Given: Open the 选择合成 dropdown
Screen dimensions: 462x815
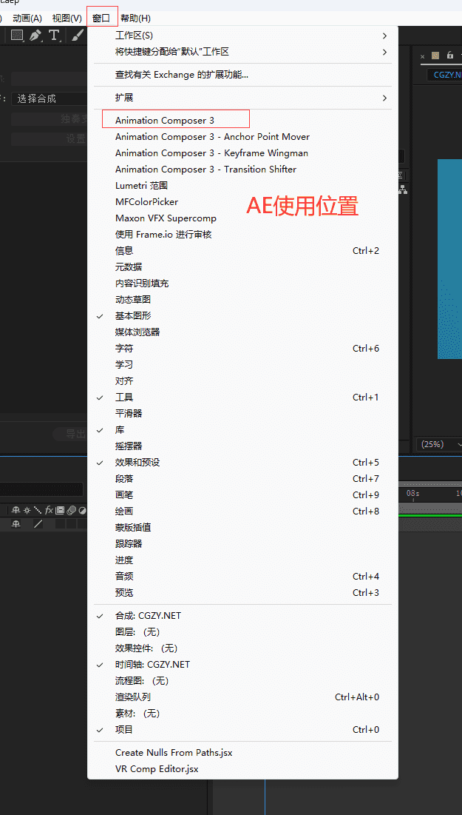Looking at the screenshot, I should pyautogui.click(x=50, y=98).
